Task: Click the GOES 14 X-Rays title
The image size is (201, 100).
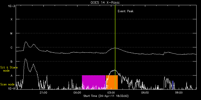Action: [105, 3]
